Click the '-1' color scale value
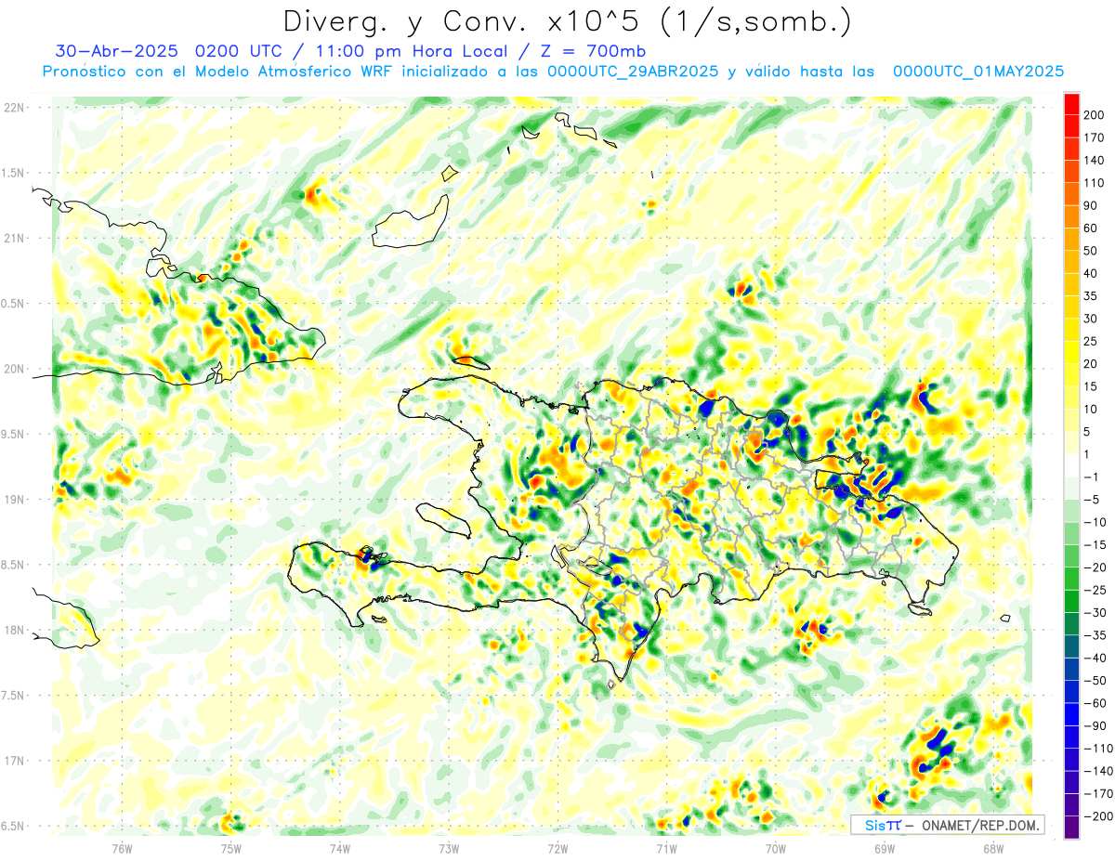Screen dimensions: 1115x861 pos(1092,477)
